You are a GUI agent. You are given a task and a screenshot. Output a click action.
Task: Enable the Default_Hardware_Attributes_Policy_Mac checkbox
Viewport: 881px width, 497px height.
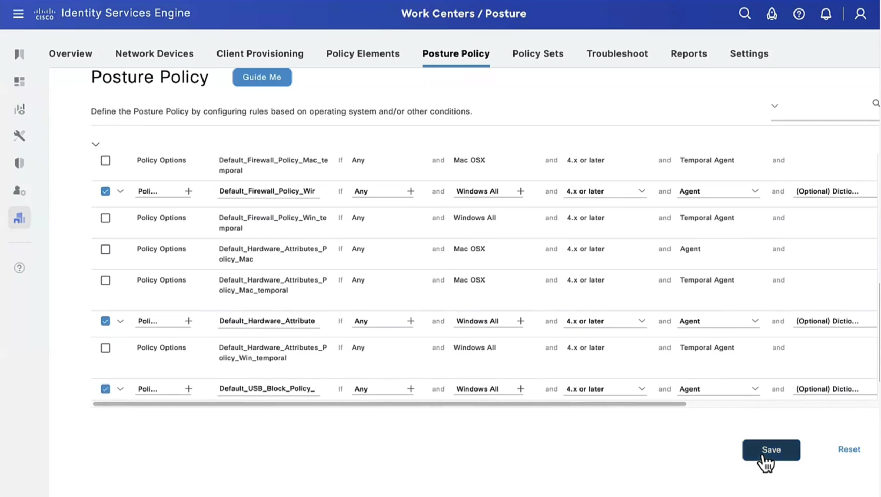point(105,249)
